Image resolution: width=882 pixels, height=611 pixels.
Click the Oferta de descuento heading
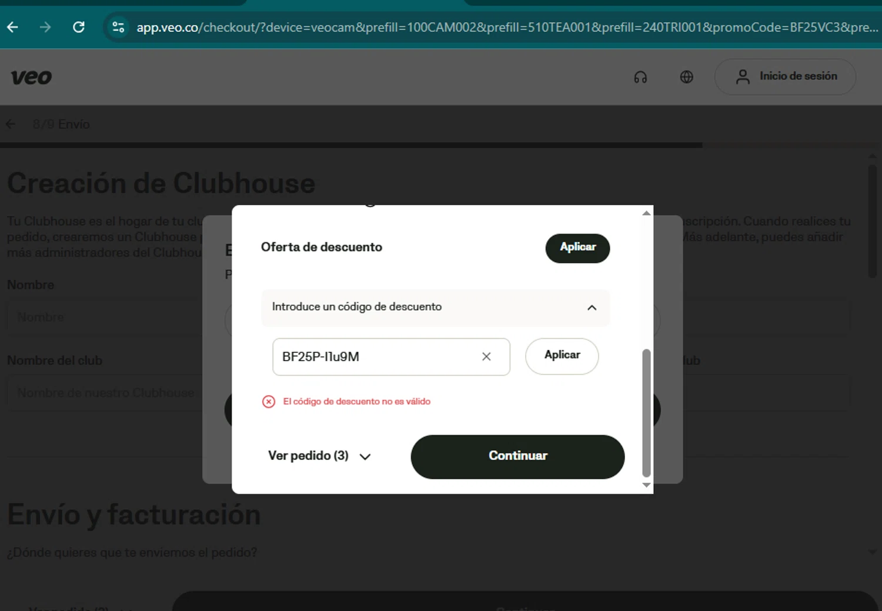pos(322,247)
